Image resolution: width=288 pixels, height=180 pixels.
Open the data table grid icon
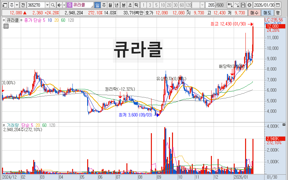(x=6, y=26)
